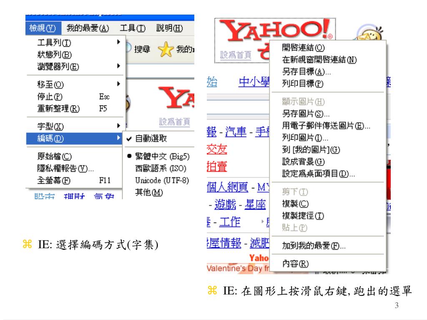The width and height of the screenshot is (427, 320).
Task: Click the 中小學 link
Action: [254, 82]
